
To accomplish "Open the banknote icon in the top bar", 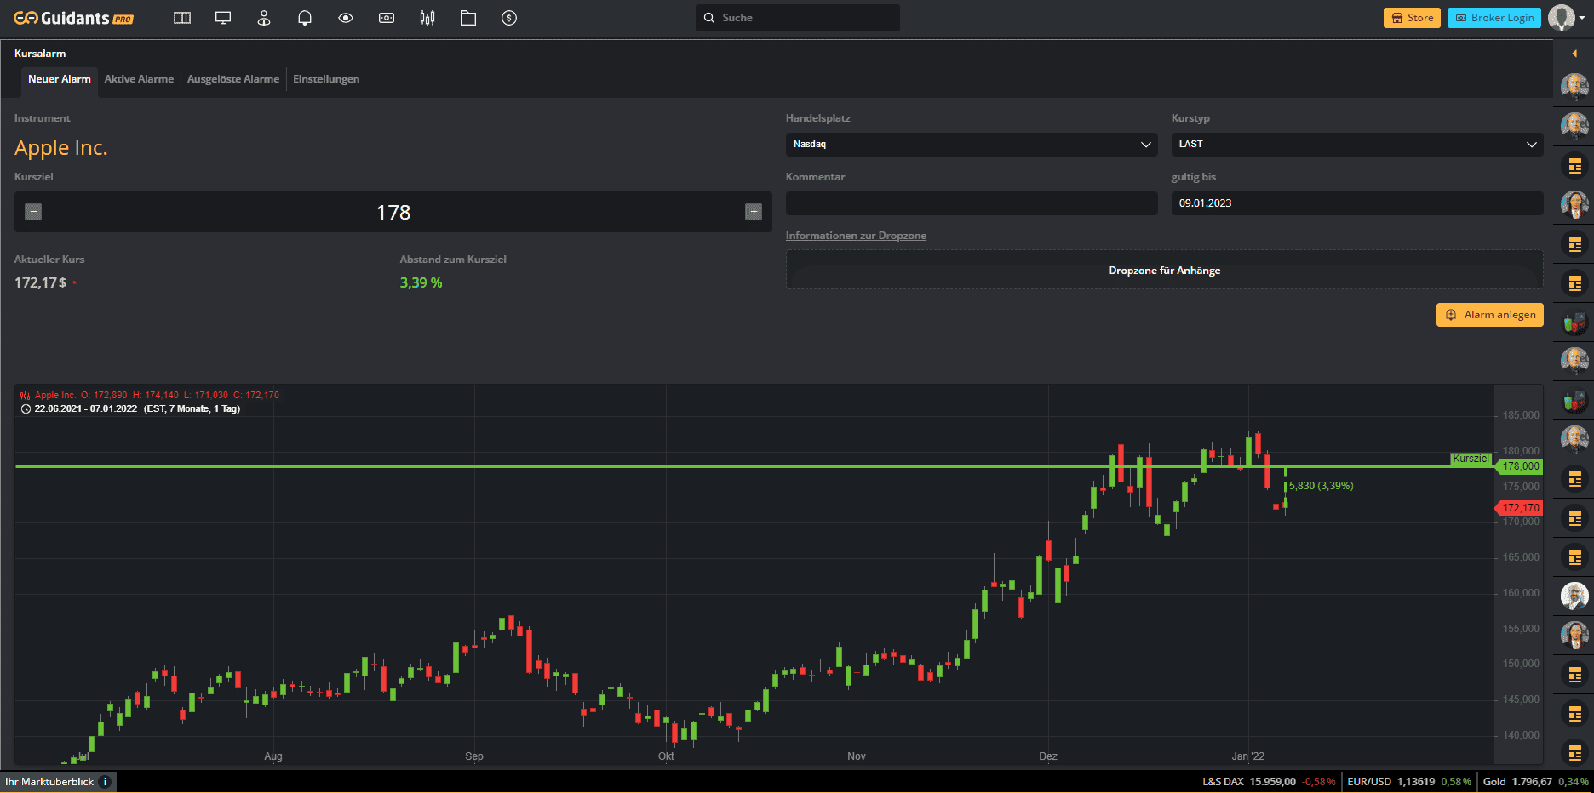I will pos(387,18).
